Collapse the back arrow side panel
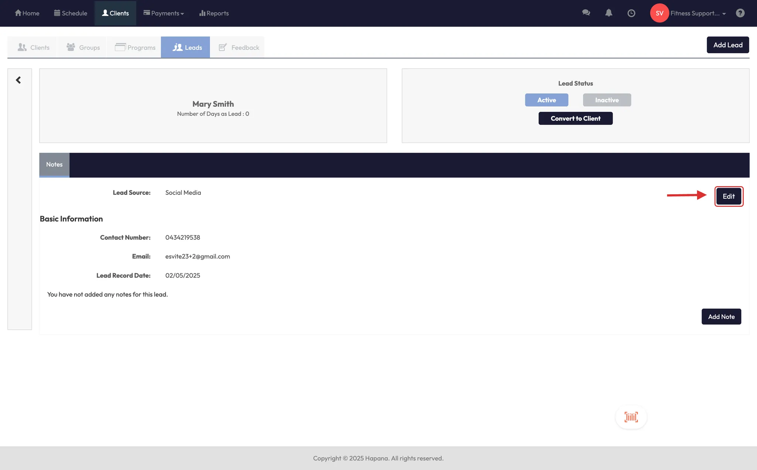This screenshot has height=470, width=757. click(18, 80)
